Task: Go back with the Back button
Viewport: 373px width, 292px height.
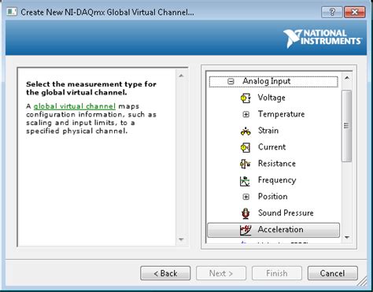Action: coord(165,273)
